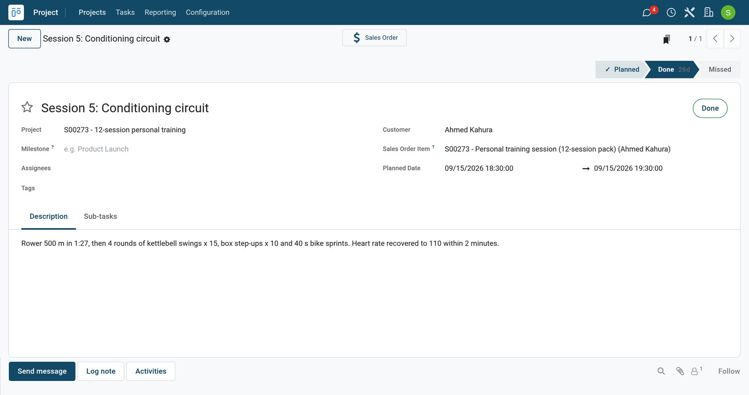This screenshot has width=749, height=395.
Task: Create a new task with New
Action: 24,39
